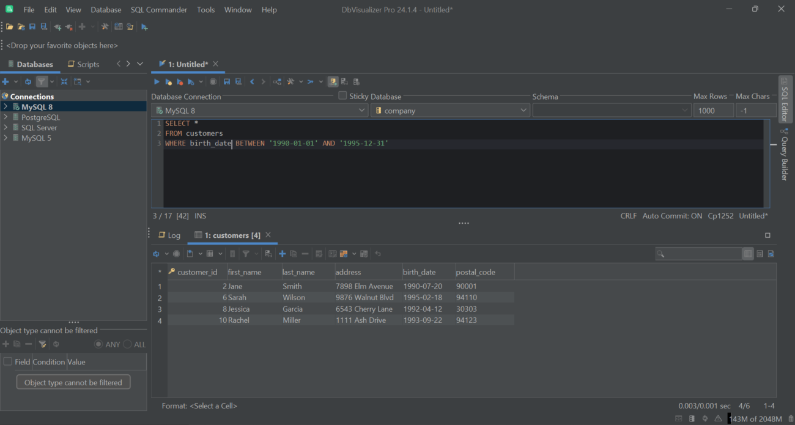Viewport: 795px width, 425px height.
Task: Open the SQL formatter wrench icon
Action: [x=290, y=81]
